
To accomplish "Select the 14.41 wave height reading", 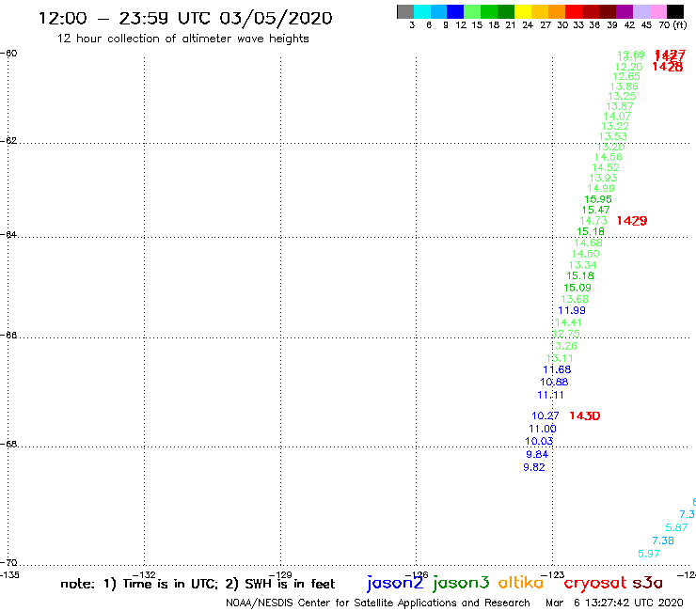I will tap(568, 322).
